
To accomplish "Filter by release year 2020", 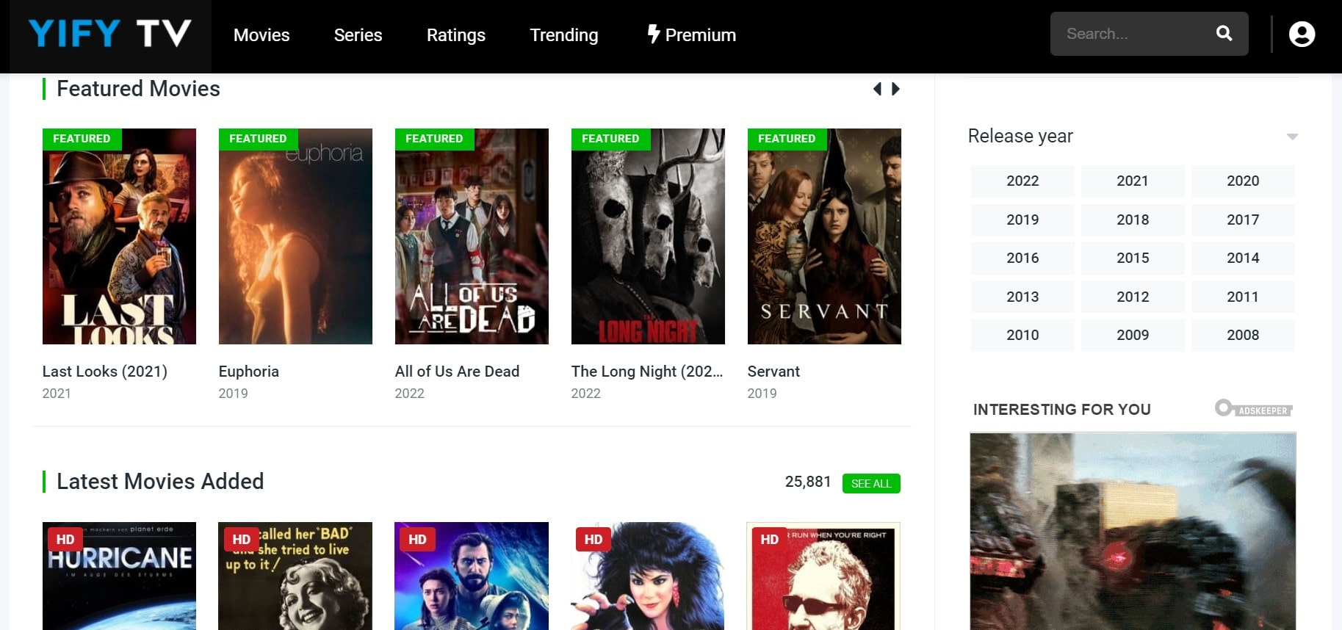I will (x=1243, y=181).
